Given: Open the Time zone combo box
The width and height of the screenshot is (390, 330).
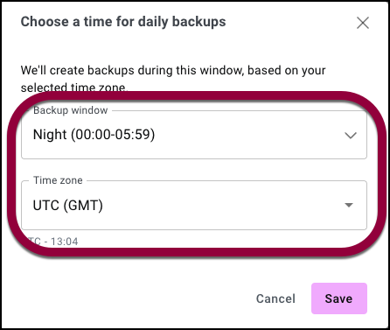Looking at the screenshot, I should (x=194, y=206).
